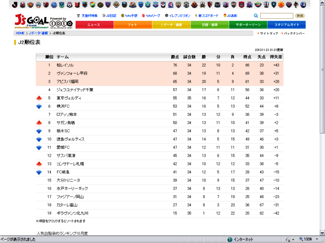Switch to the サポーターゾーン tab

248,25
